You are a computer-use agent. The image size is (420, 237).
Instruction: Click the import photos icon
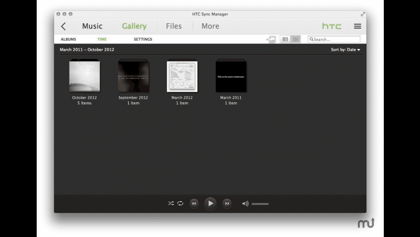coord(271,40)
